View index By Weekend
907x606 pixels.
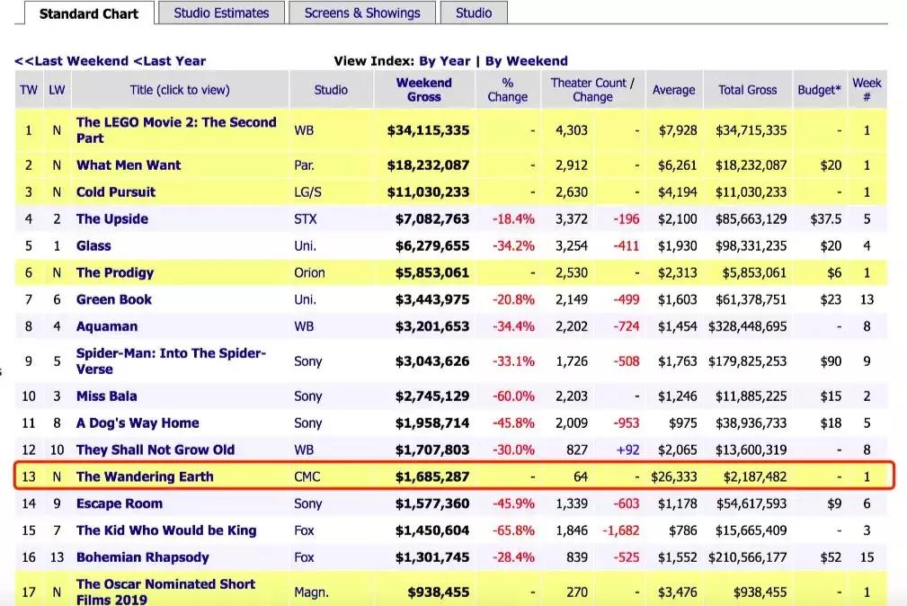coord(527,61)
